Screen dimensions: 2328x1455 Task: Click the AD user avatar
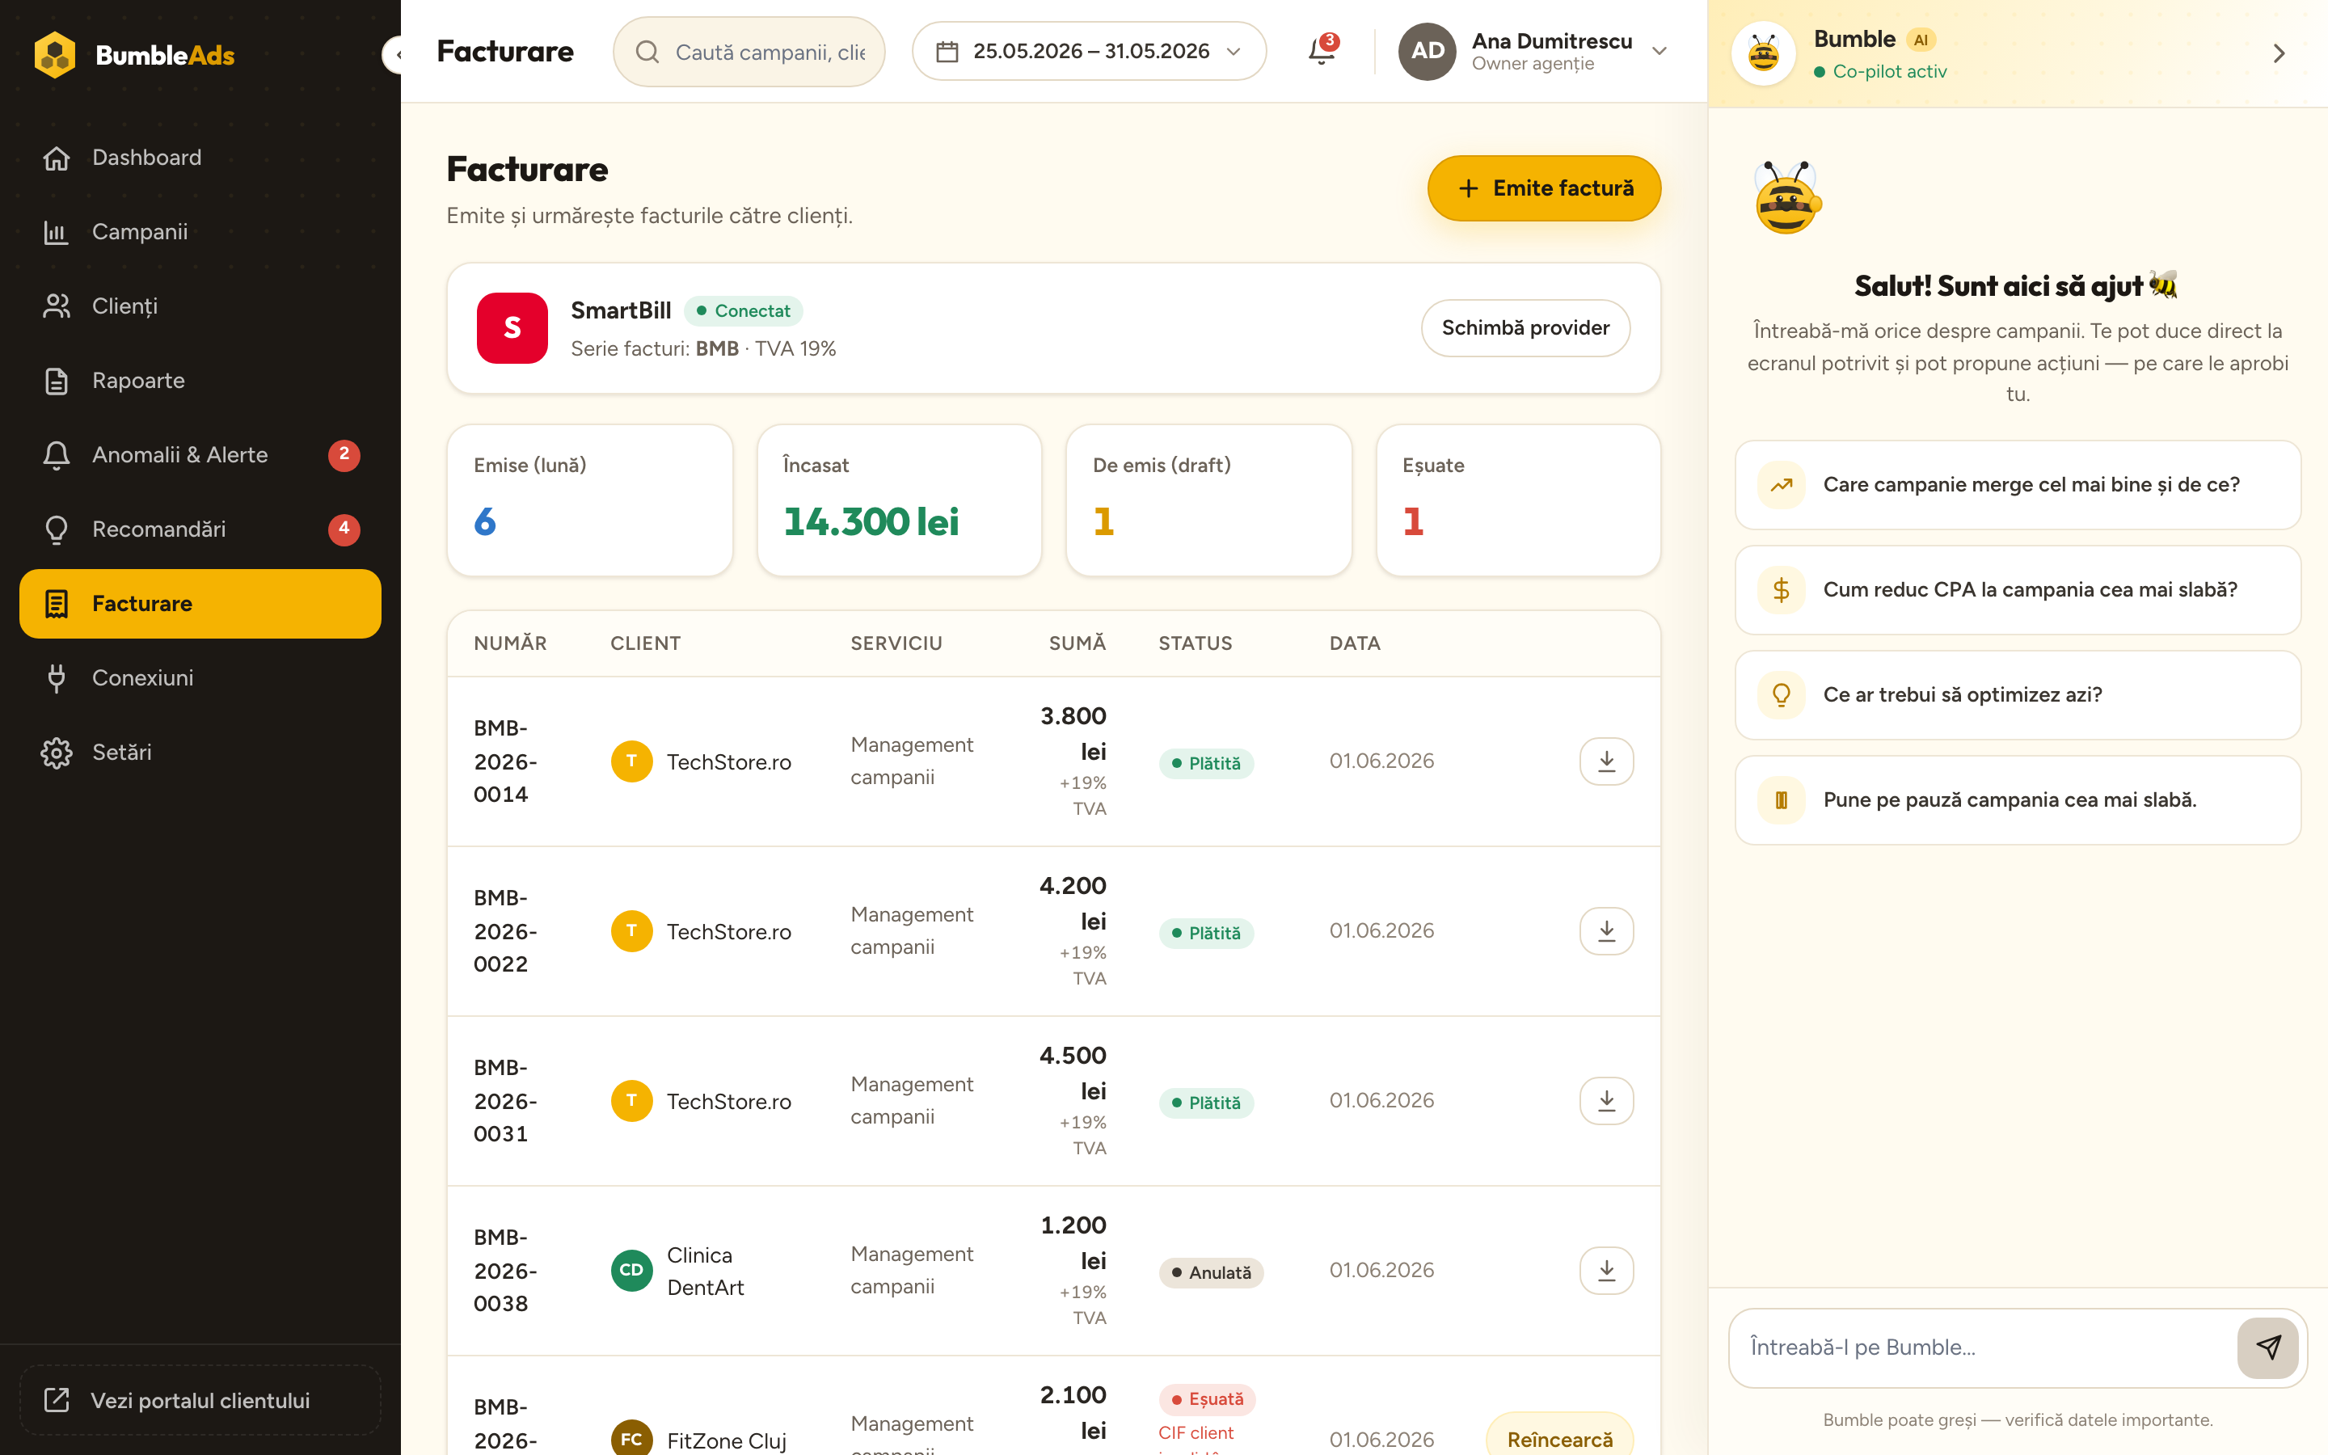pos(1428,51)
